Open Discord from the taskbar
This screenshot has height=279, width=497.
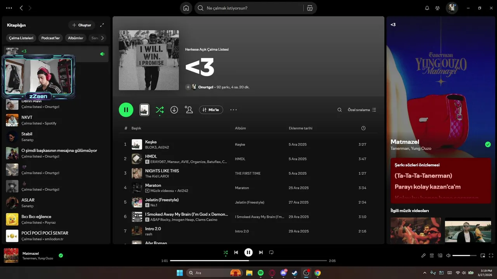283,273
